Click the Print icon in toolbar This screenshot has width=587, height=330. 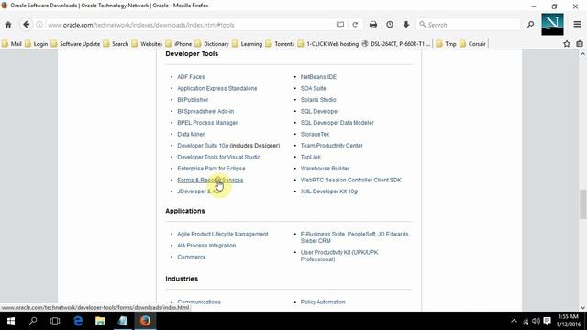point(373,25)
